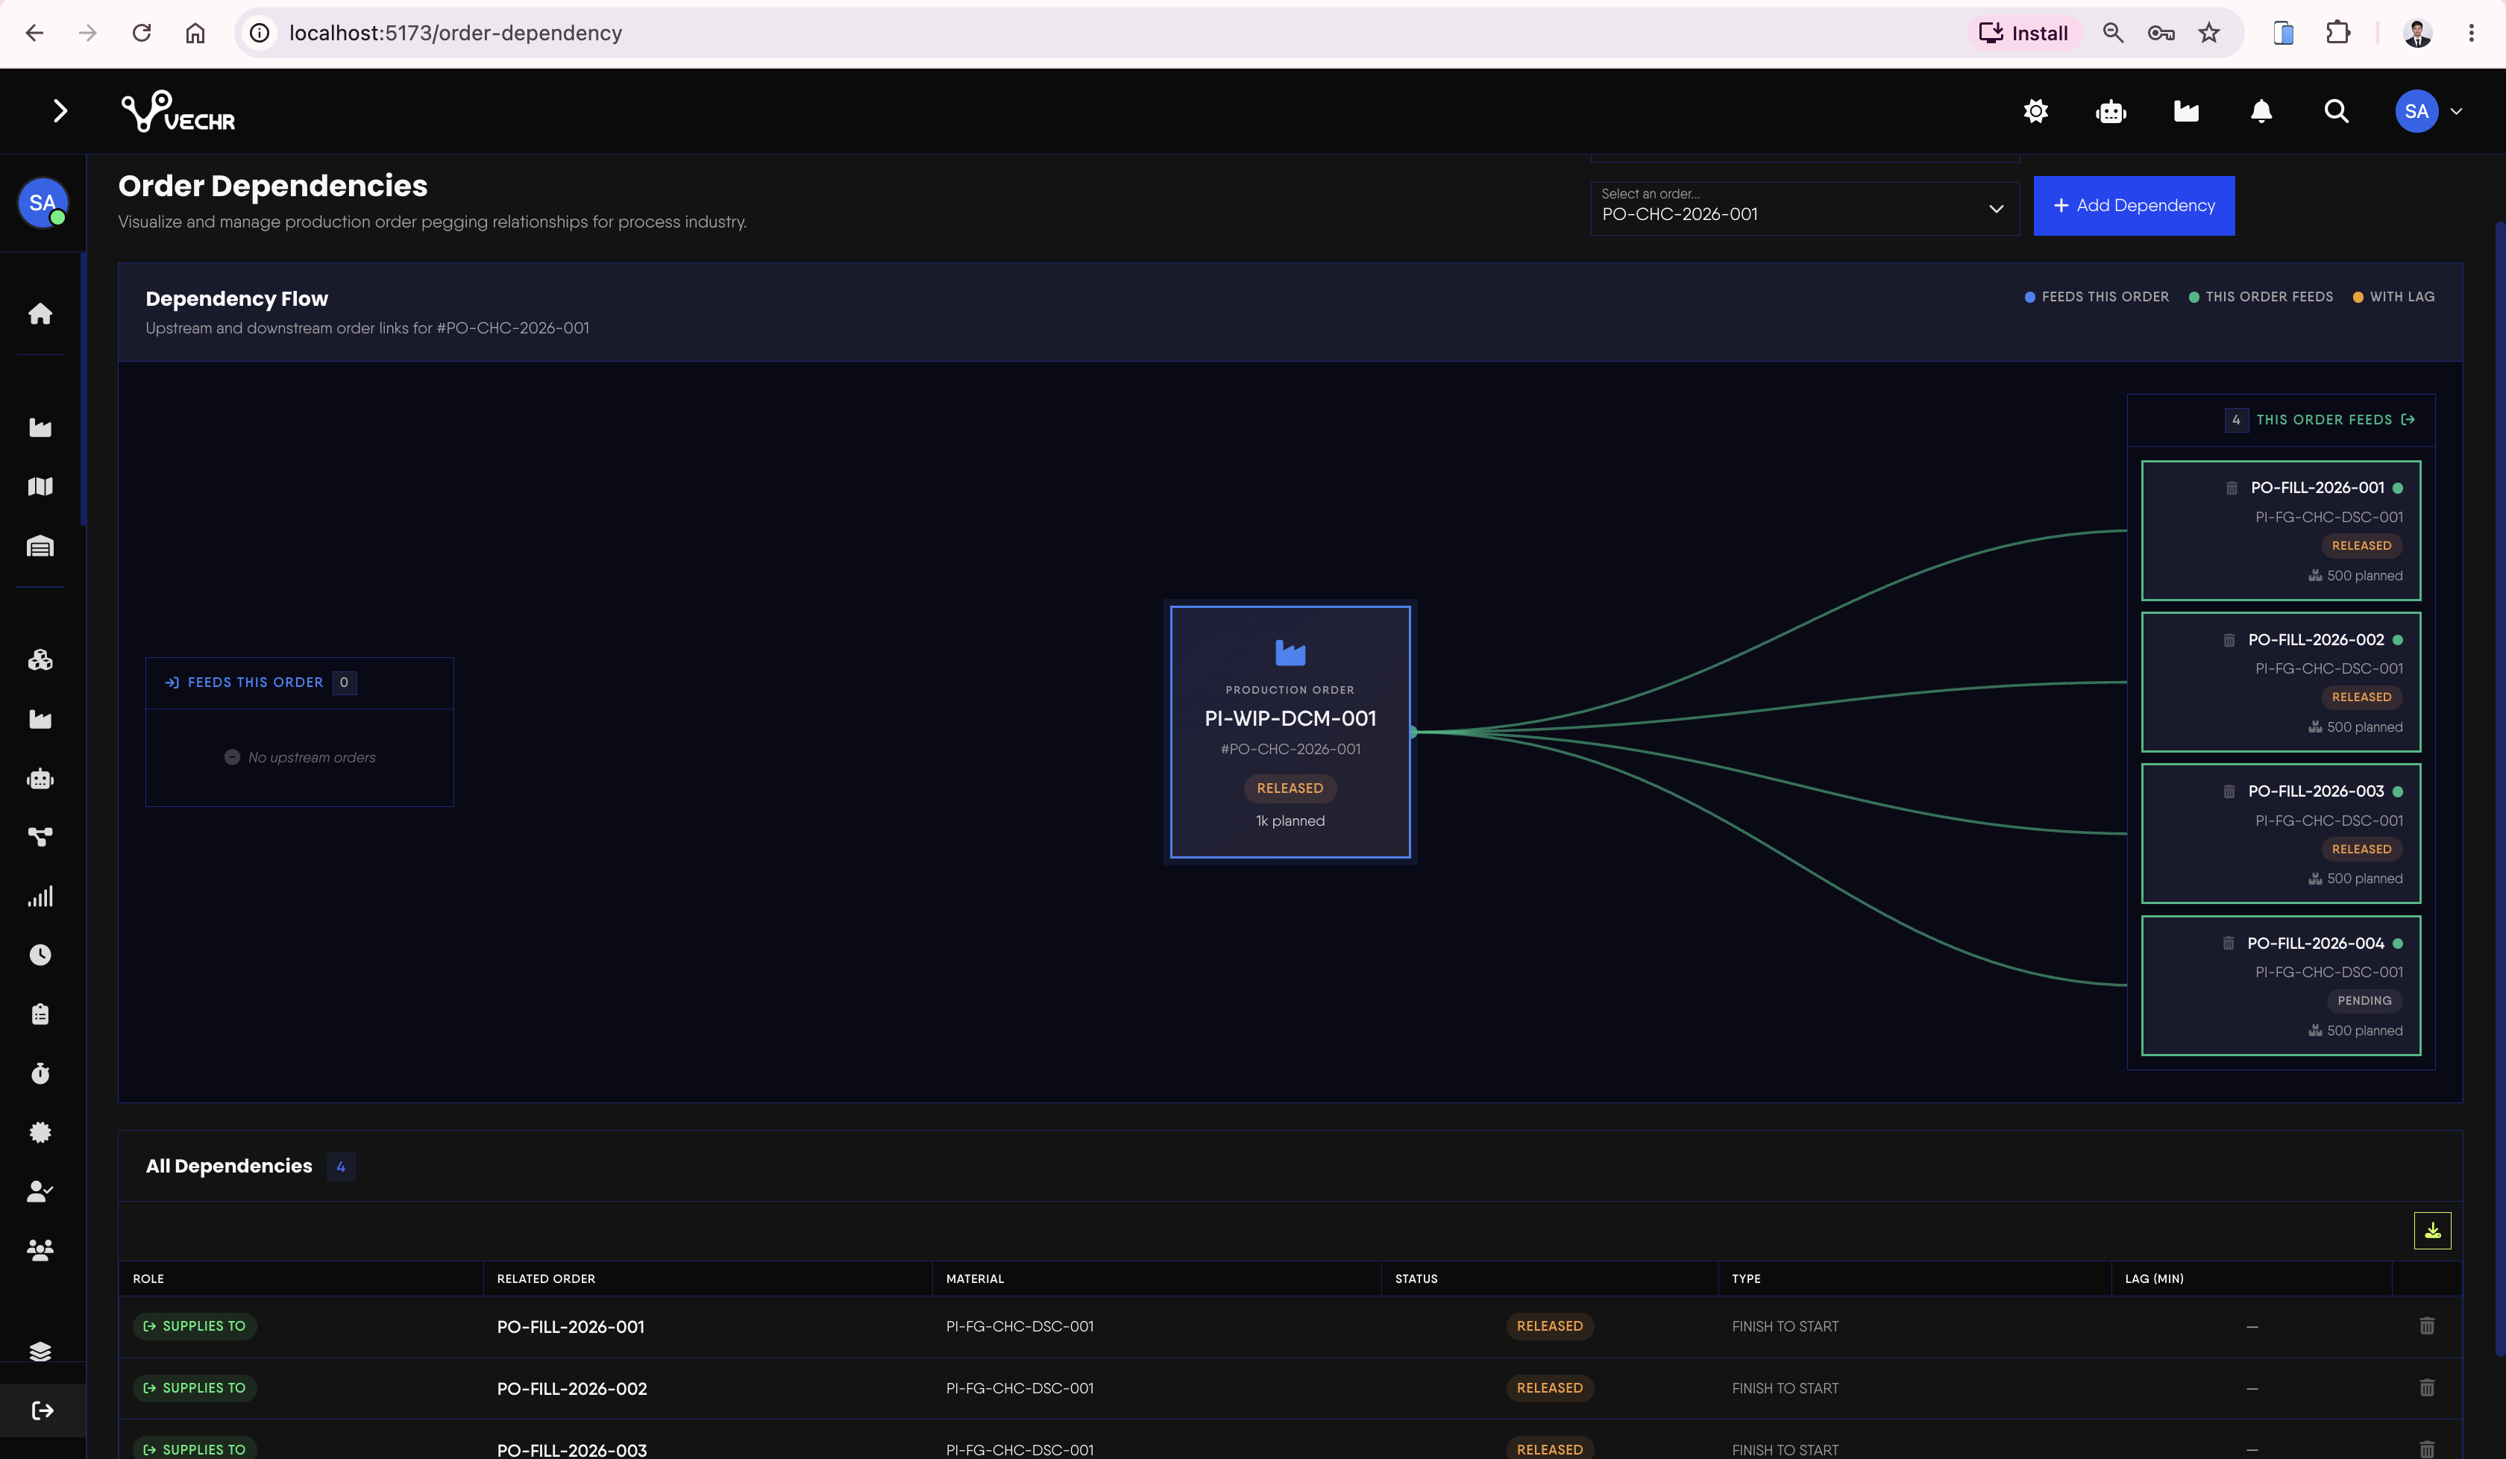
Task: Download dependencies with the export icon
Action: (2432, 1230)
